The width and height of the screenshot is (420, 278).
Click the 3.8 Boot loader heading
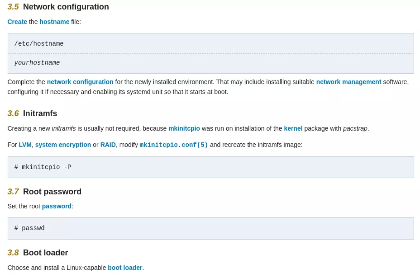tap(38, 253)
